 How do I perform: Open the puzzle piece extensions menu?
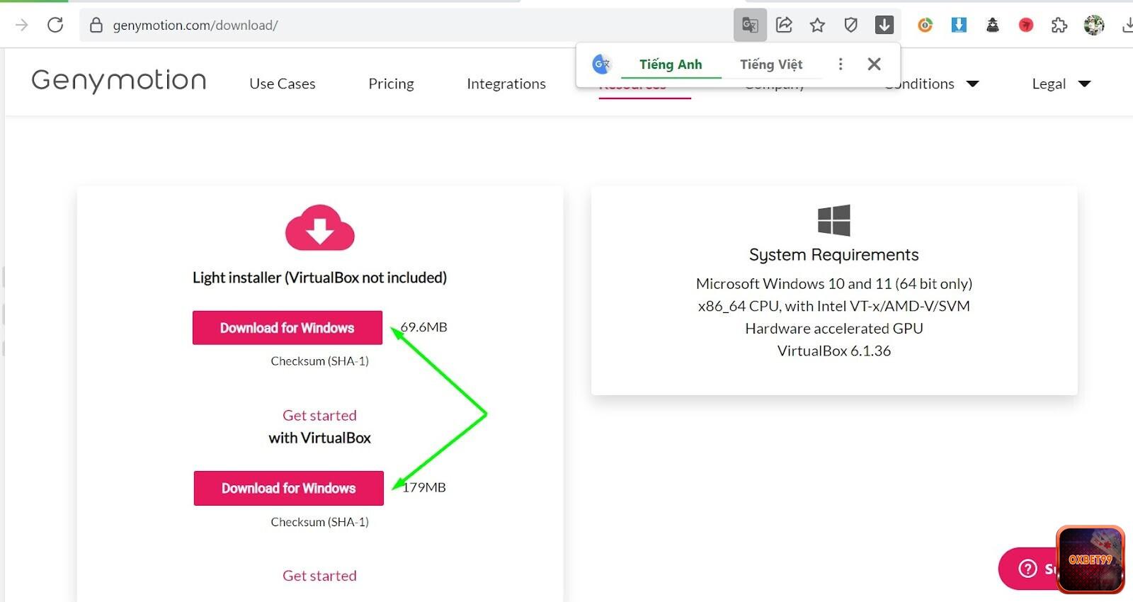coord(1059,25)
